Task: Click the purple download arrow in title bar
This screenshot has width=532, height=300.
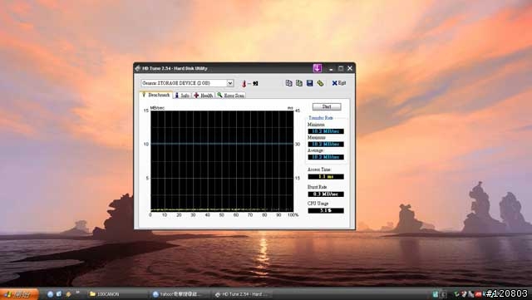Action: (x=318, y=68)
